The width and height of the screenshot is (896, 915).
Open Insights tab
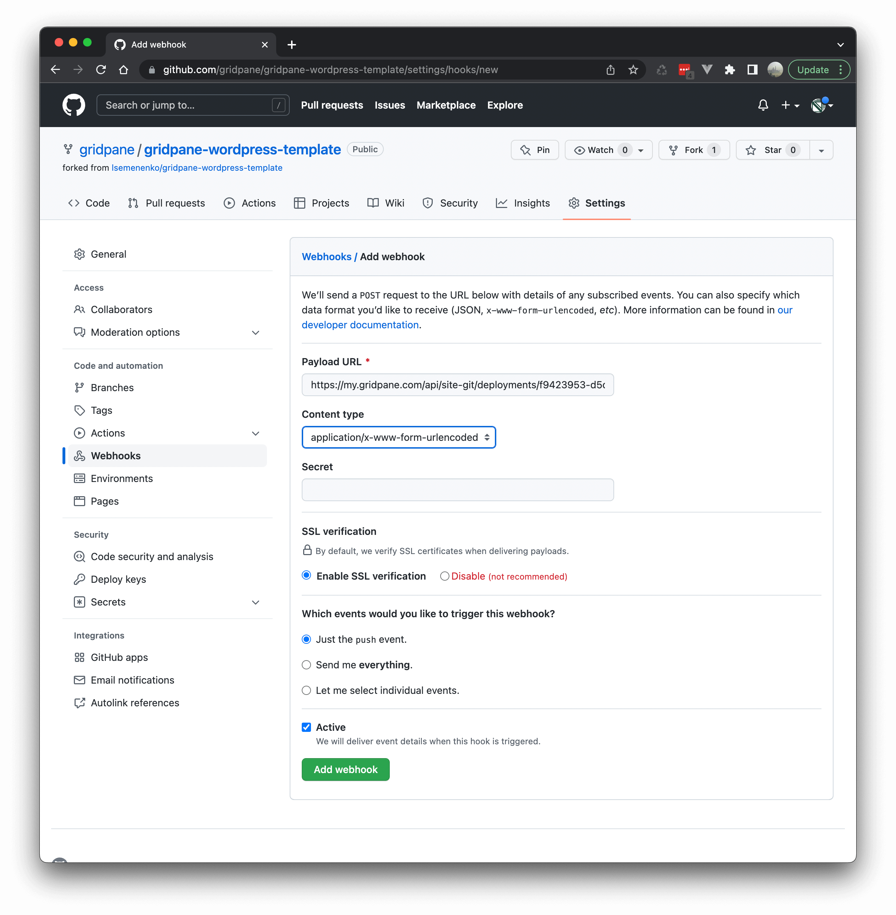point(523,203)
